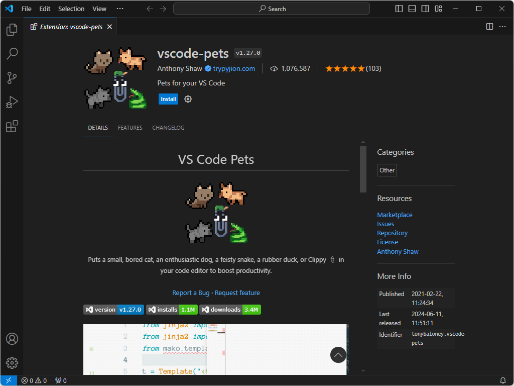Open the Accounts icon in activity bar

click(12, 339)
